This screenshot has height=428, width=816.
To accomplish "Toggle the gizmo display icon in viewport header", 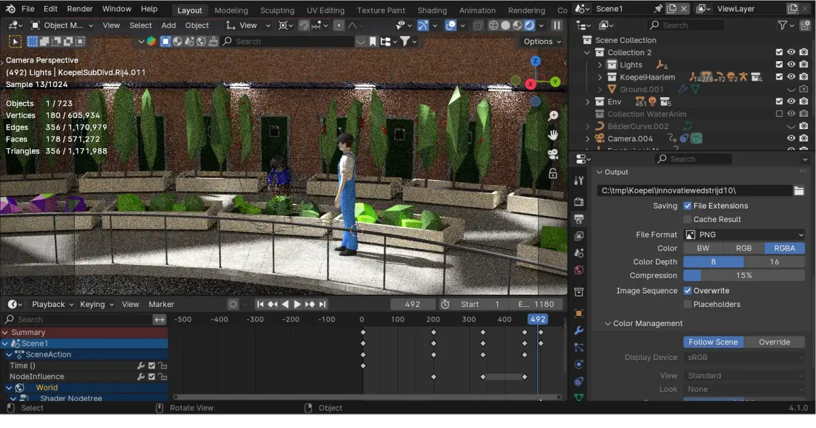I will (423, 25).
